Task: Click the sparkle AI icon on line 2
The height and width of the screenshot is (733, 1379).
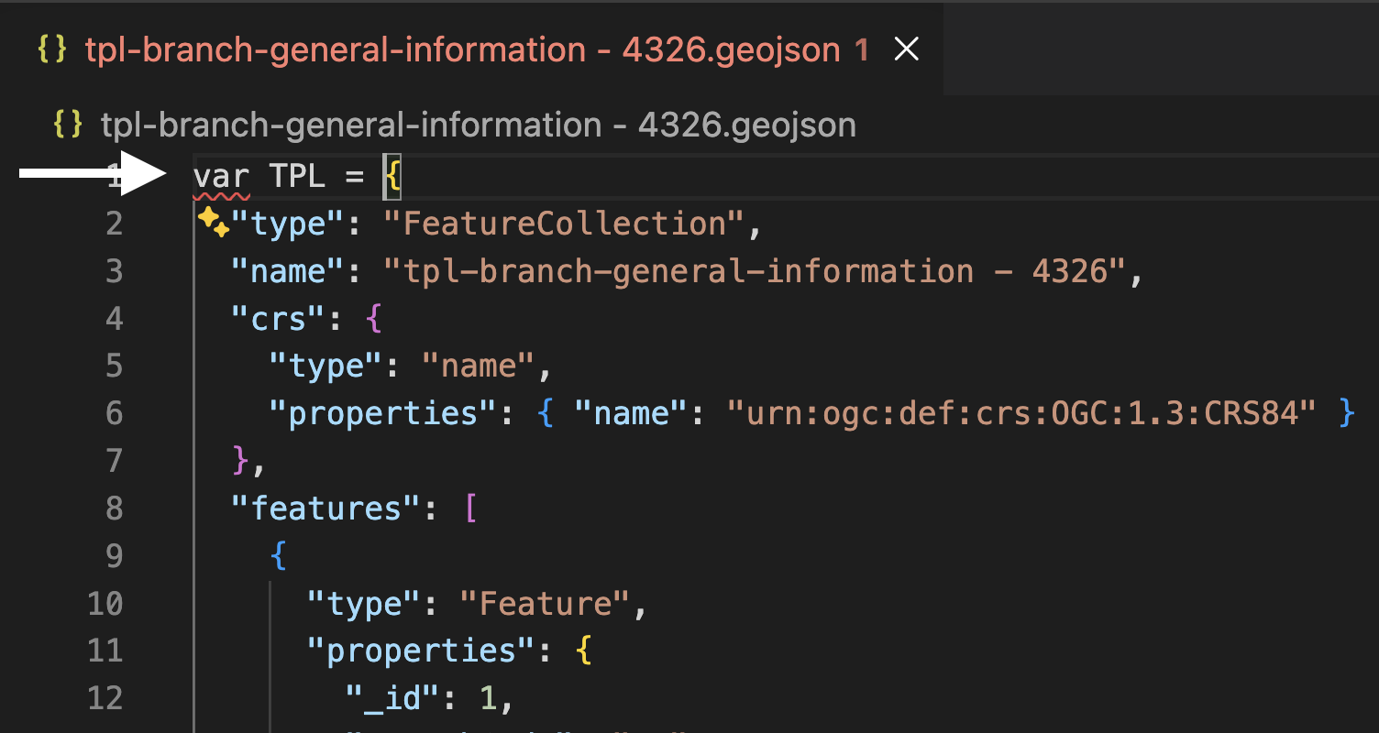Action: point(213,222)
